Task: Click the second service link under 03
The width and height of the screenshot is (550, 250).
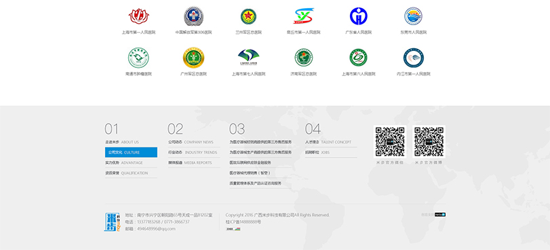Action: tap(260, 152)
